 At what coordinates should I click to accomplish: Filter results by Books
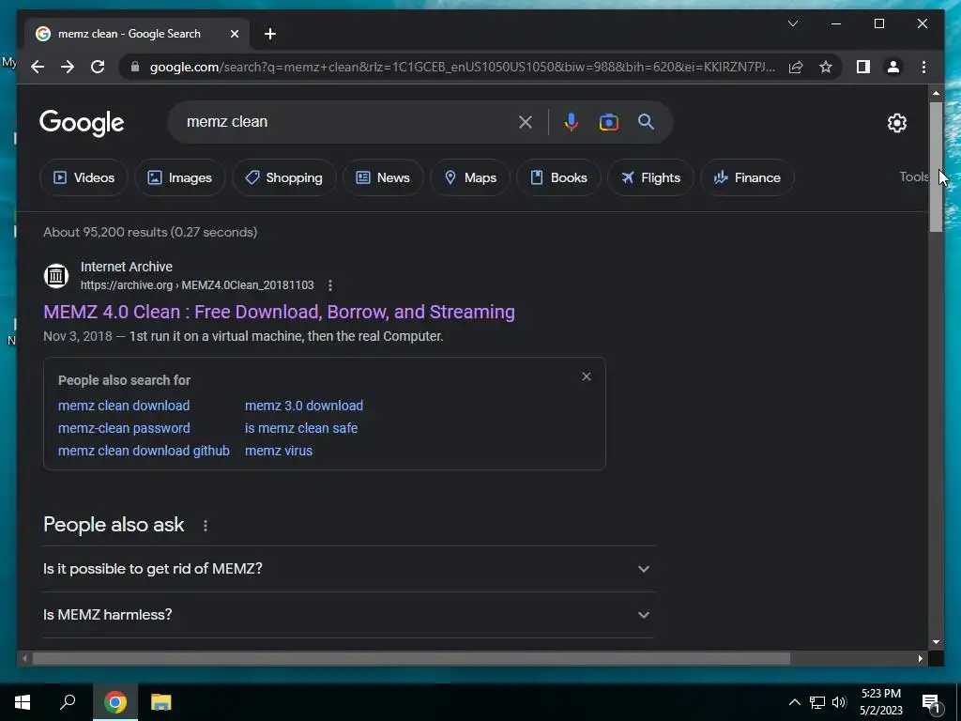(558, 177)
